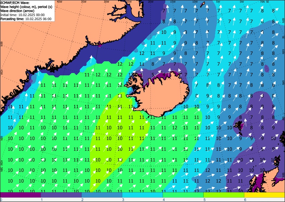
Task: Click the violet 1–2 m legend segment
Action: [x=61, y=195]
